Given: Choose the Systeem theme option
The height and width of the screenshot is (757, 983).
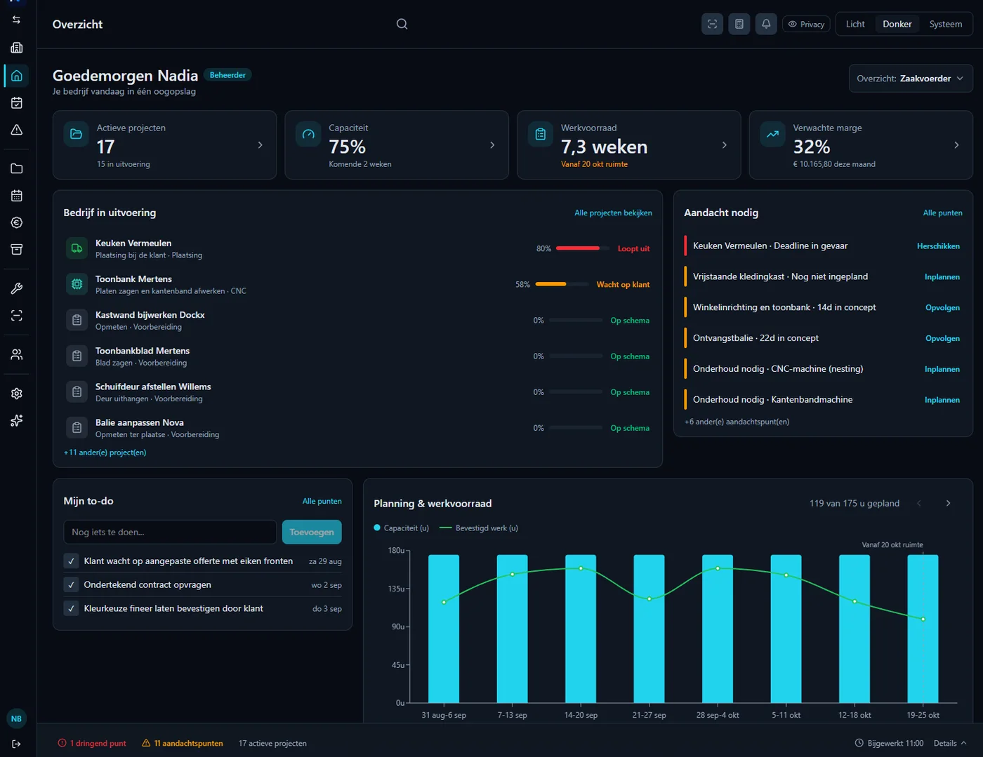Looking at the screenshot, I should tap(946, 24).
